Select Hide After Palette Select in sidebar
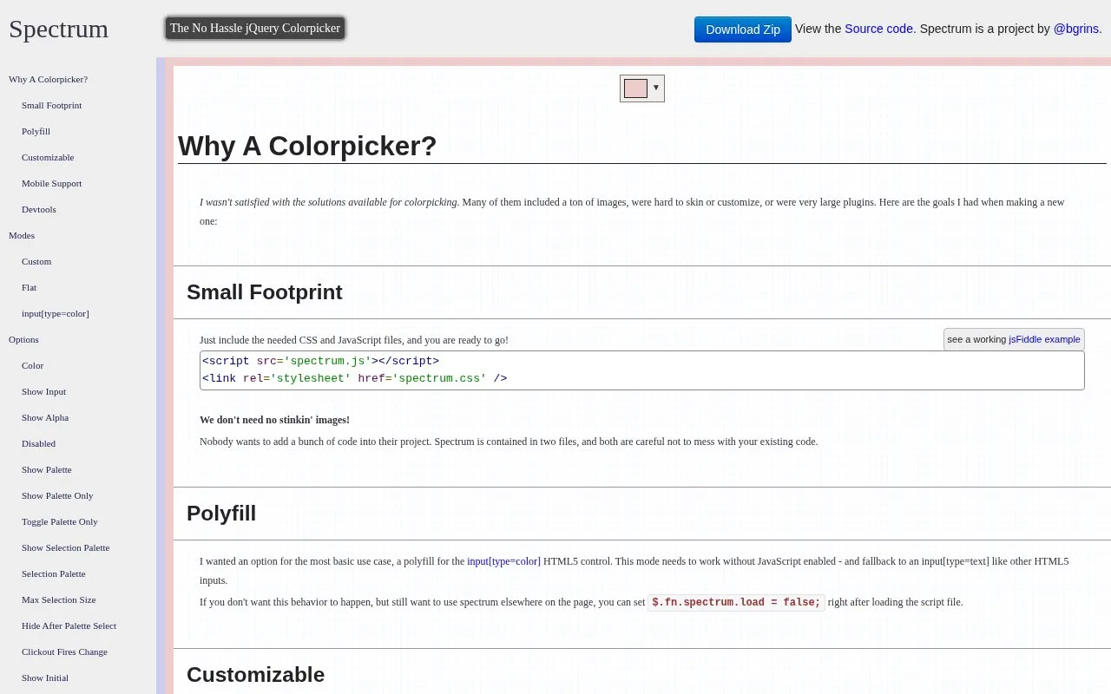 click(x=69, y=625)
